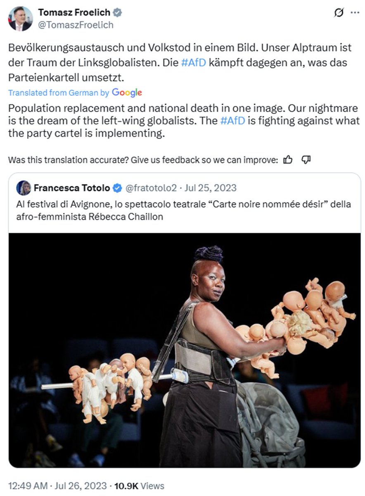Click the @TomaszFroelich handle
The height and width of the screenshot is (496, 365).
pyautogui.click(x=76, y=25)
